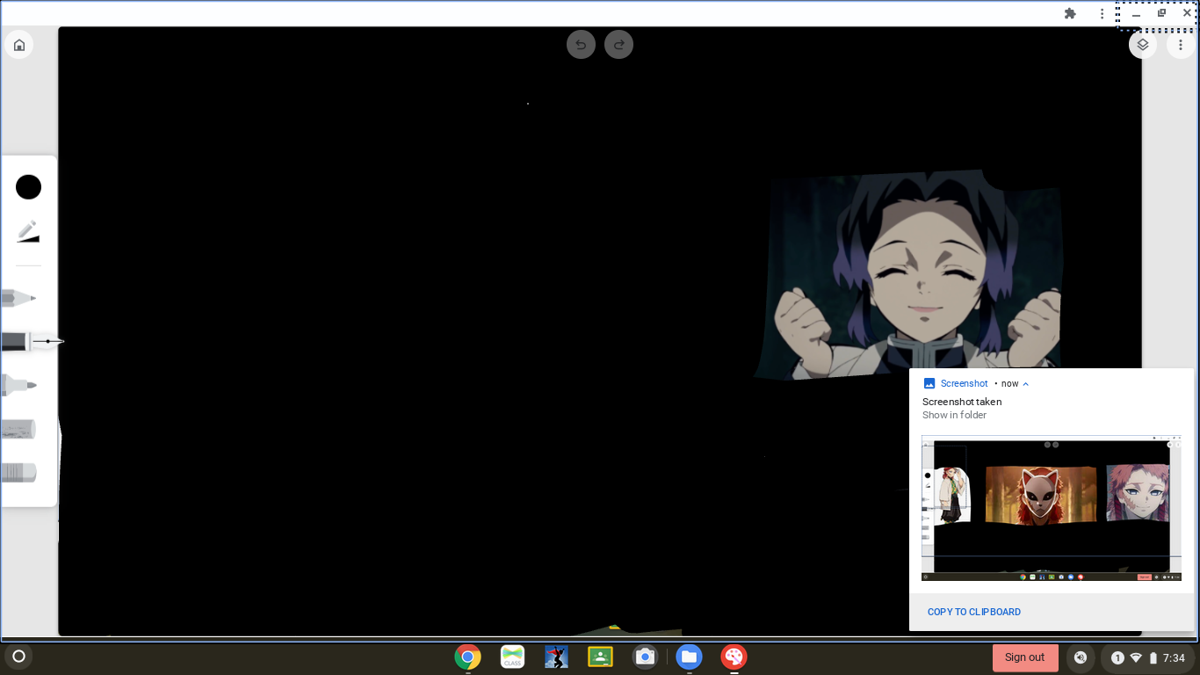
Task: Open the system tray clock 7:34
Action: (1174, 657)
